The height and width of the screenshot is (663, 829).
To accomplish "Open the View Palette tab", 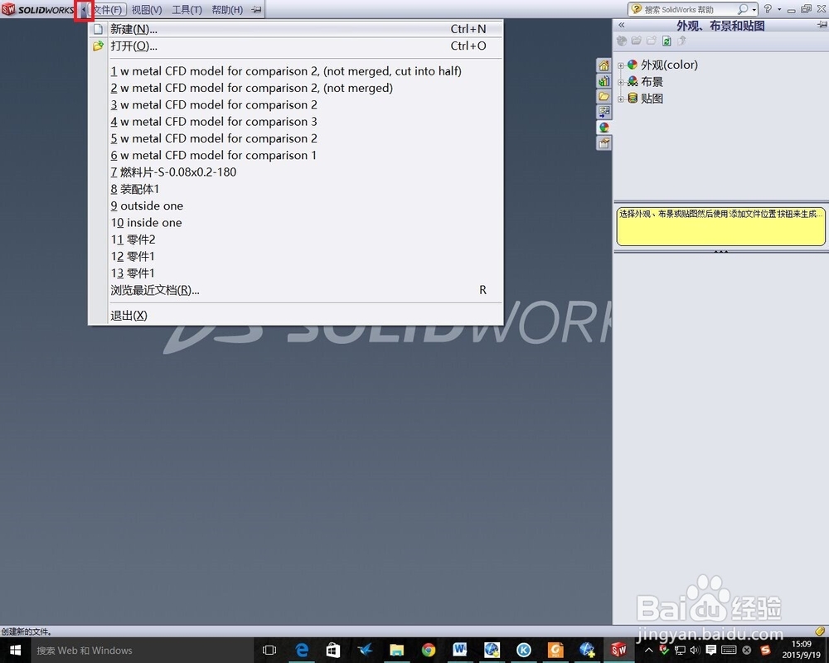I will (604, 112).
